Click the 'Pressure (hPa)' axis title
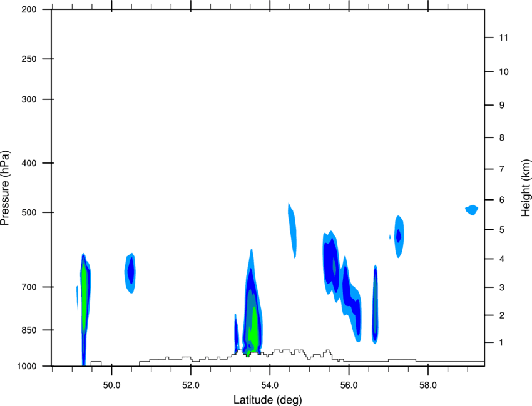The image size is (532, 406). tap(5, 188)
